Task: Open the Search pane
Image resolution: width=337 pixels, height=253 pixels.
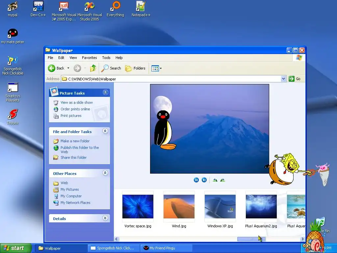Action: (111, 68)
